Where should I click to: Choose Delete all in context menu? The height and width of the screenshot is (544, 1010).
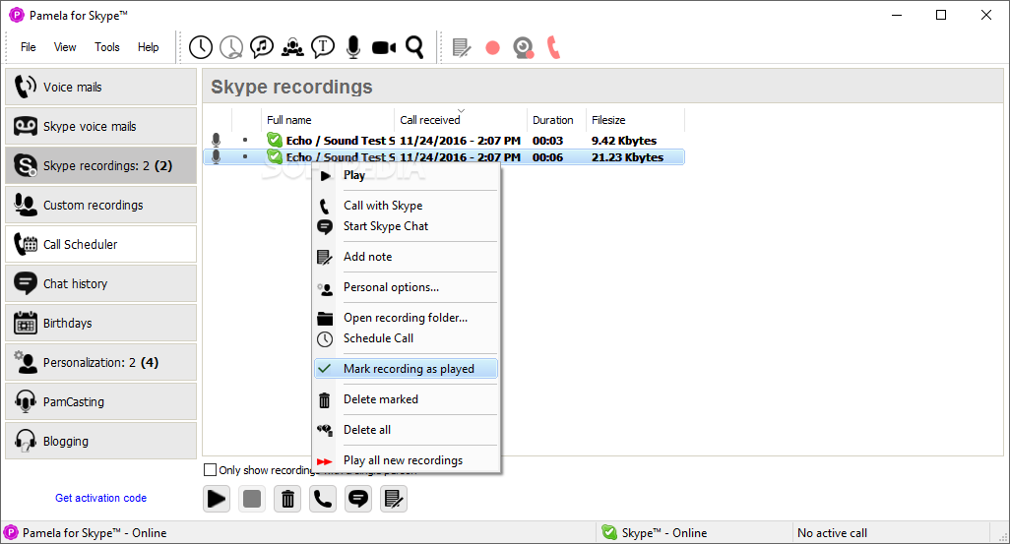point(406,430)
